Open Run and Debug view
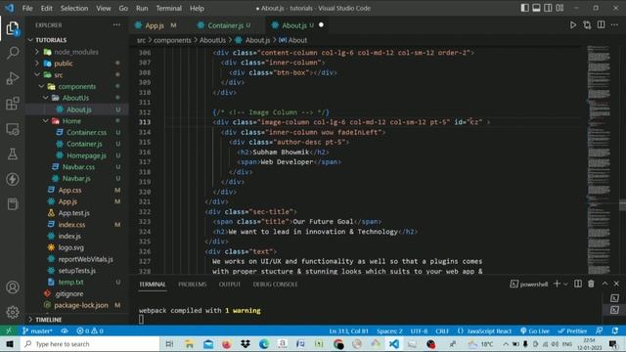 [x=13, y=78]
